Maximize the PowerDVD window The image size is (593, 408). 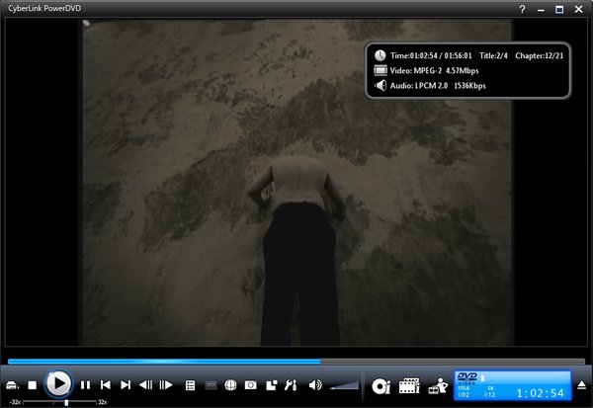coord(559,9)
